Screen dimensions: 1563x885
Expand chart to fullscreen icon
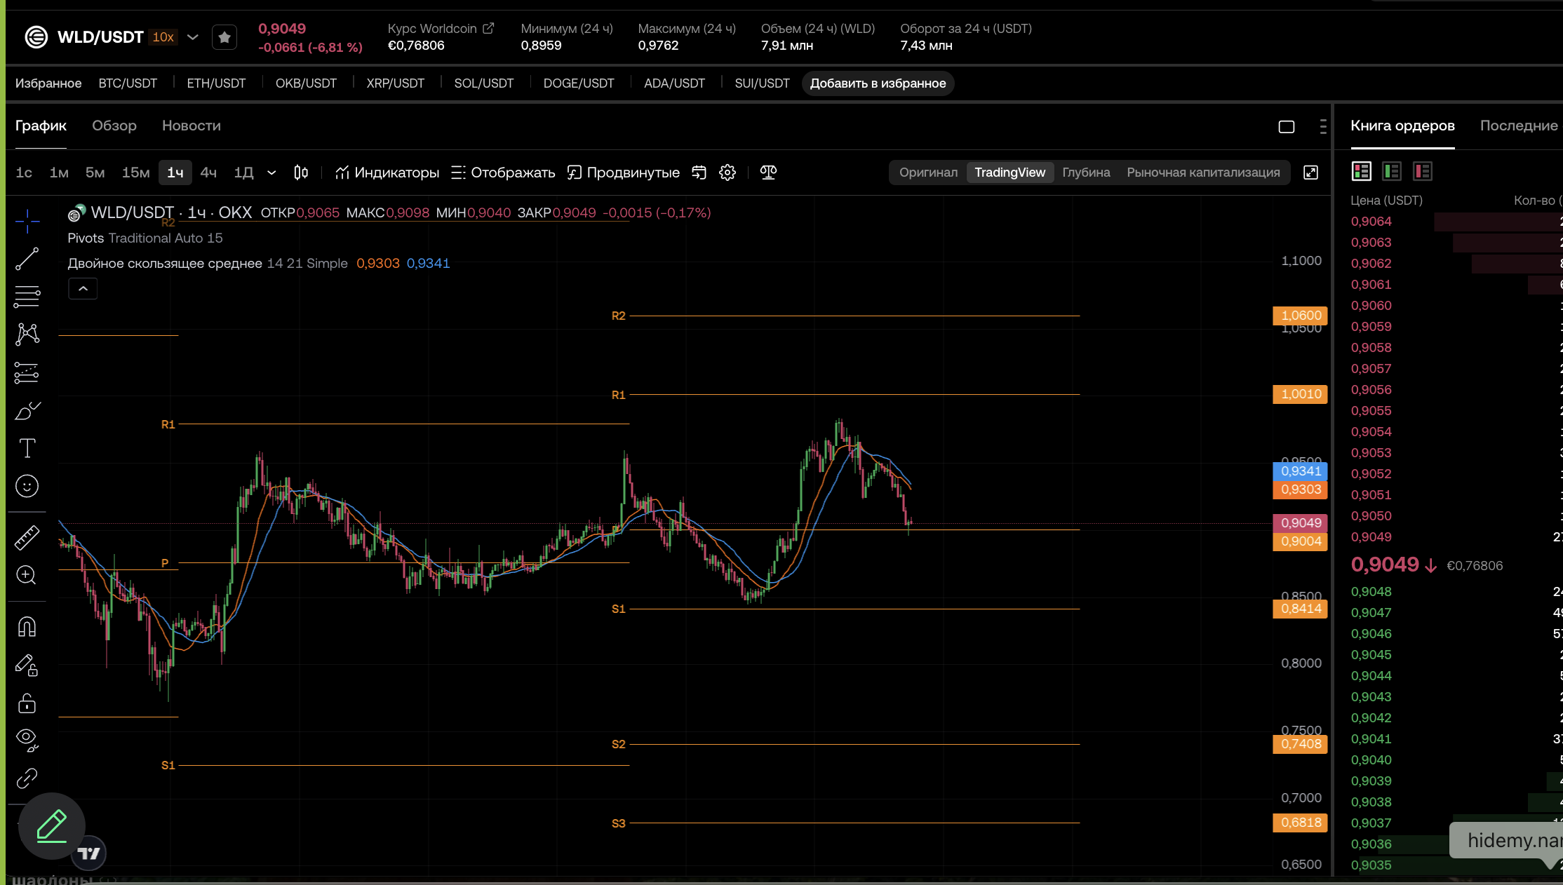(1310, 173)
